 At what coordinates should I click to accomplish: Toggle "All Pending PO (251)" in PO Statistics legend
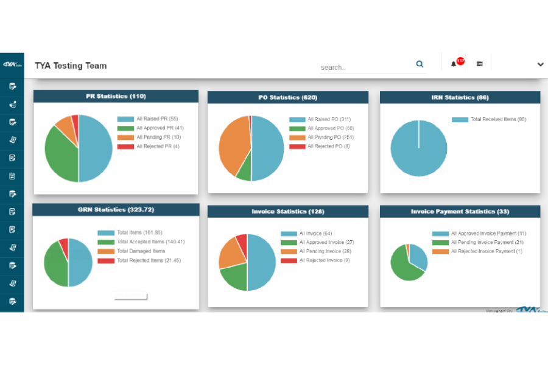click(320, 137)
